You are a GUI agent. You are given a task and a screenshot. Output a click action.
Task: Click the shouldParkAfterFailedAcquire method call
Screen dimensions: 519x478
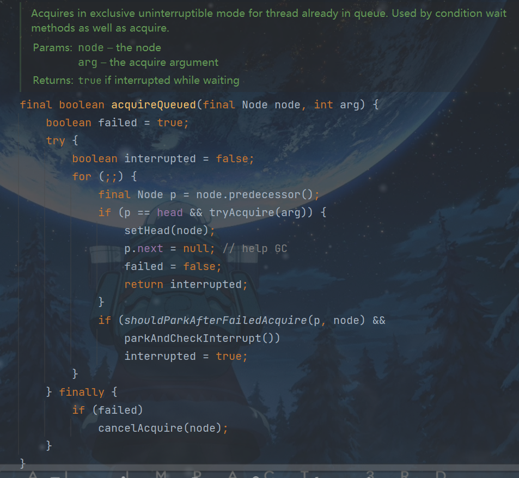(x=215, y=320)
